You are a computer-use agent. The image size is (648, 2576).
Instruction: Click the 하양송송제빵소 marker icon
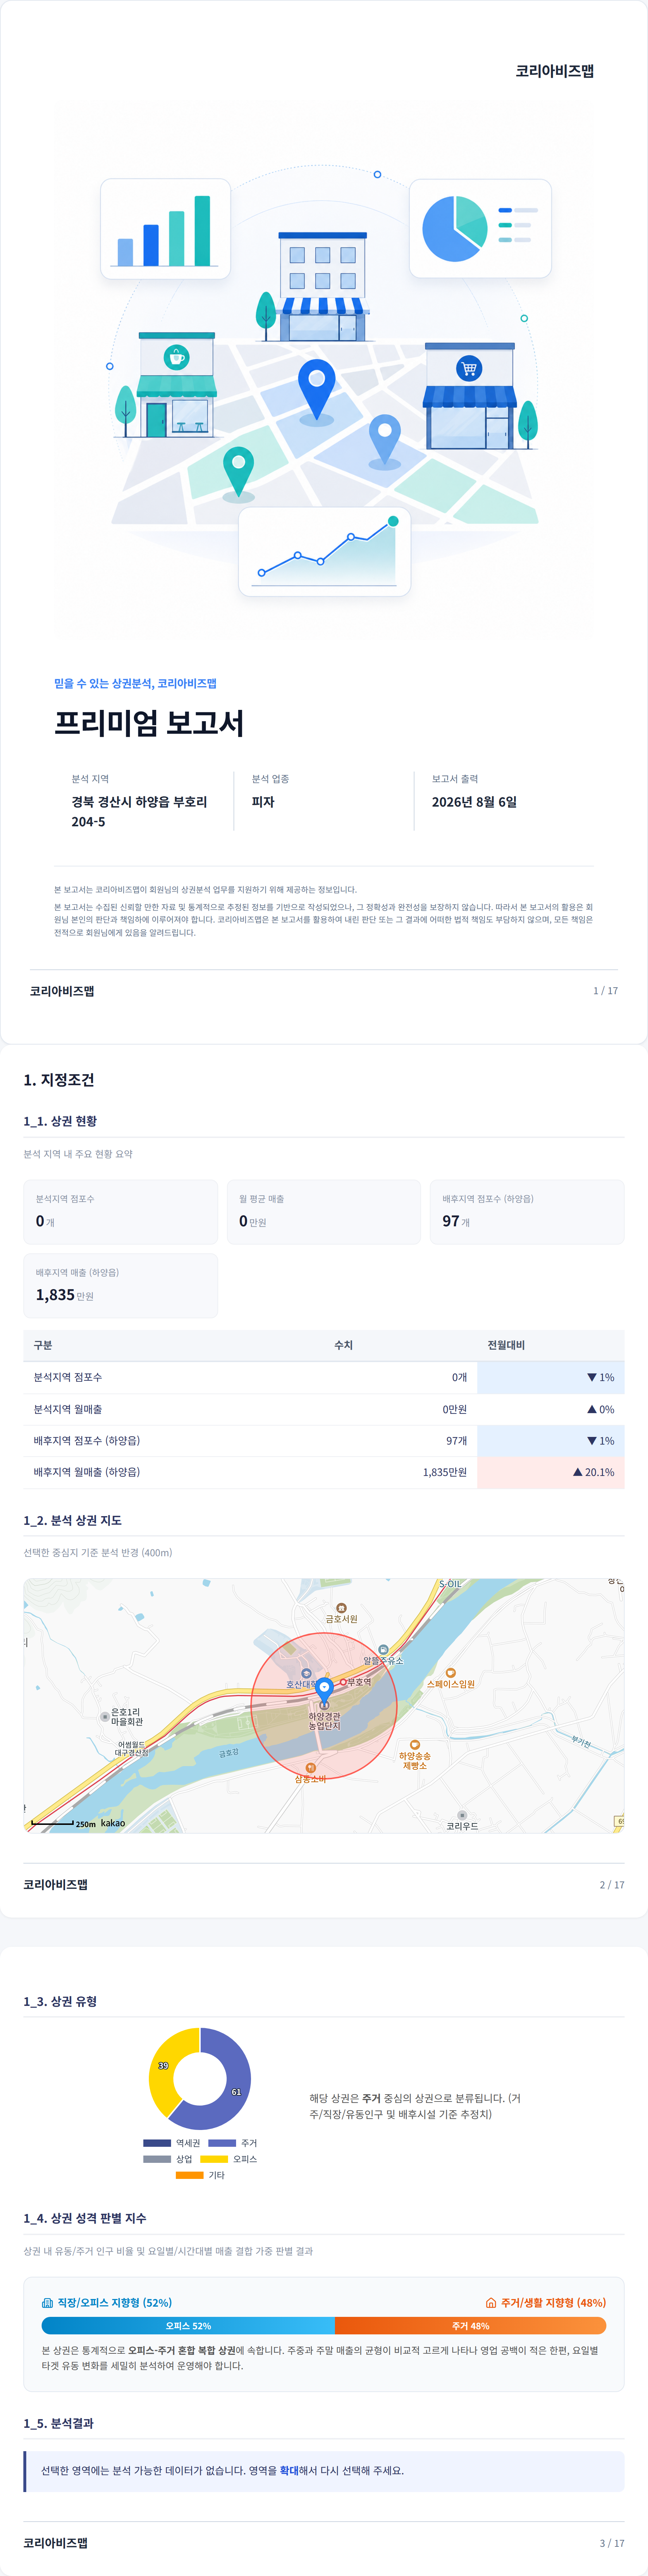(x=415, y=1745)
